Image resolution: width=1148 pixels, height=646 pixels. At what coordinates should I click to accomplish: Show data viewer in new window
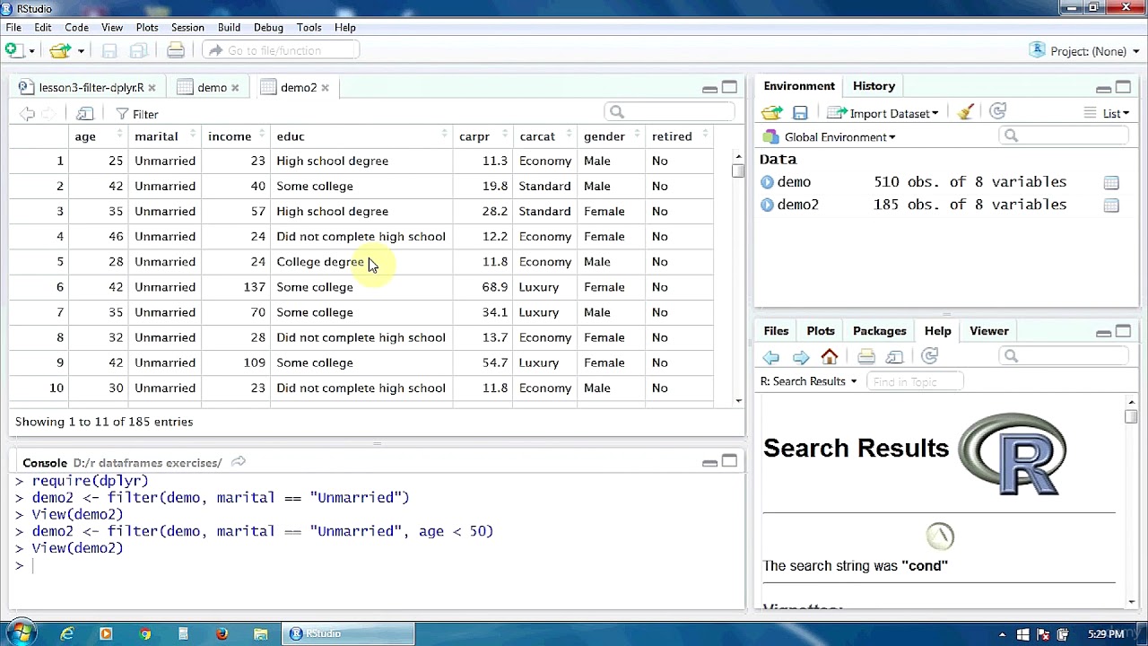[84, 114]
